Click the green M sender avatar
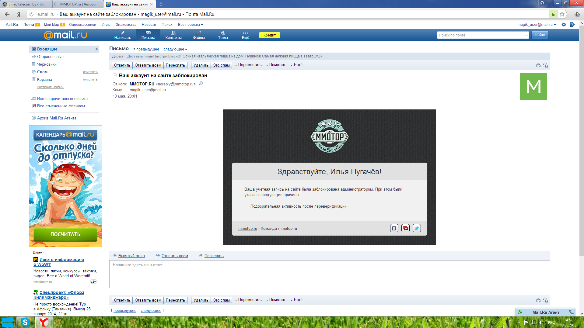This screenshot has width=584, height=328. click(533, 87)
